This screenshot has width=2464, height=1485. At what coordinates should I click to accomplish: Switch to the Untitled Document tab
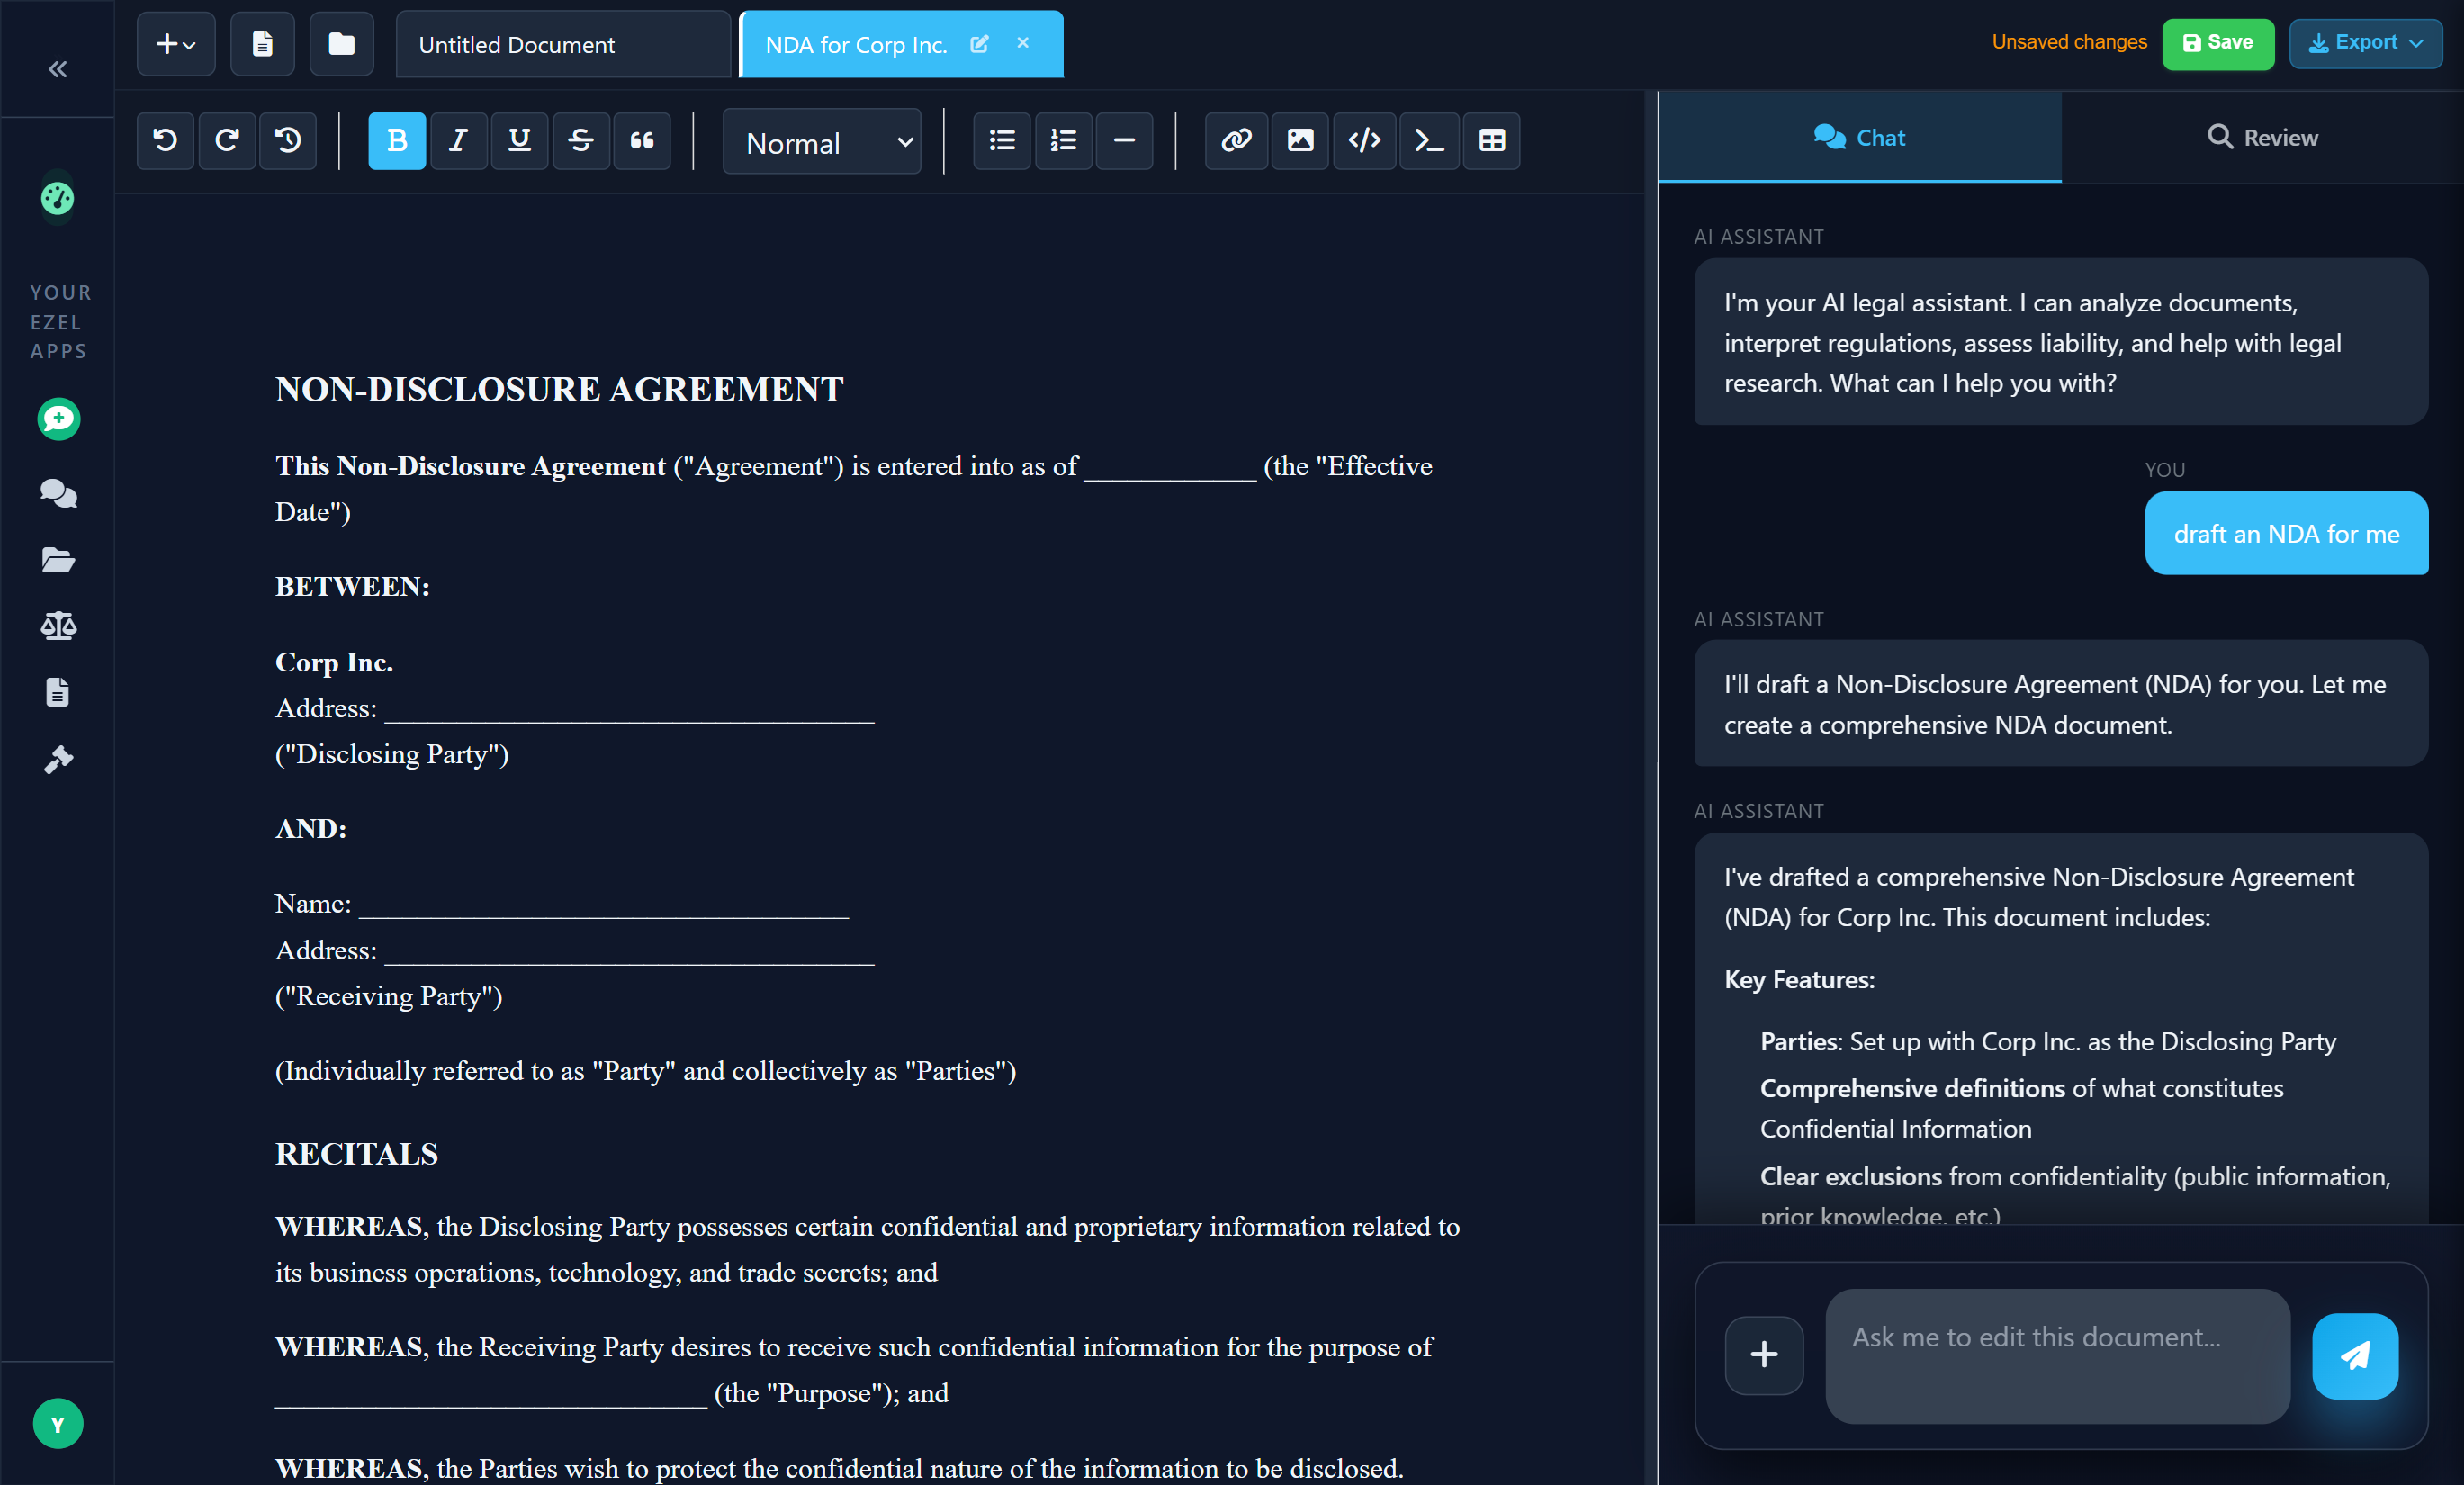tap(562, 44)
